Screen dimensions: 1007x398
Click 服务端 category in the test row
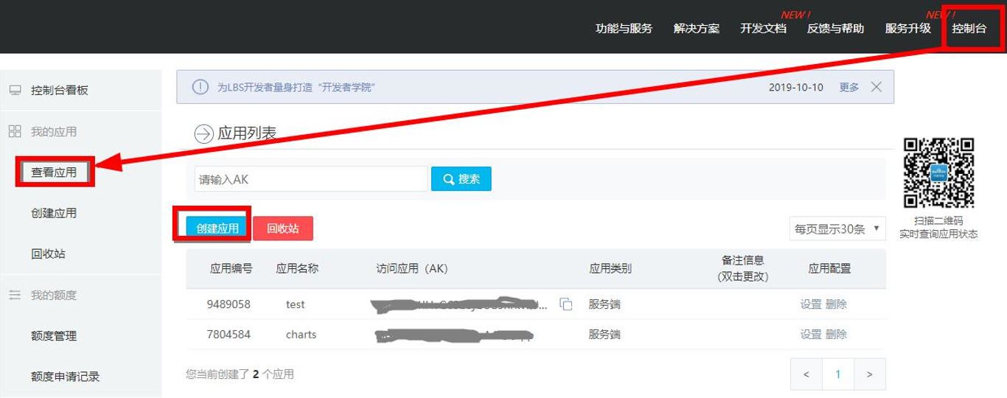point(604,304)
